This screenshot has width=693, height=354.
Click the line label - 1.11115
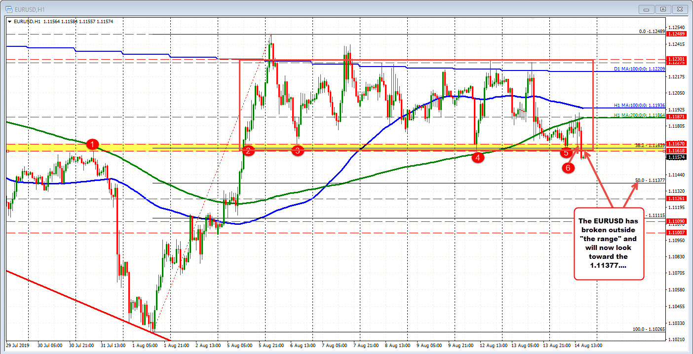[x=655, y=215]
